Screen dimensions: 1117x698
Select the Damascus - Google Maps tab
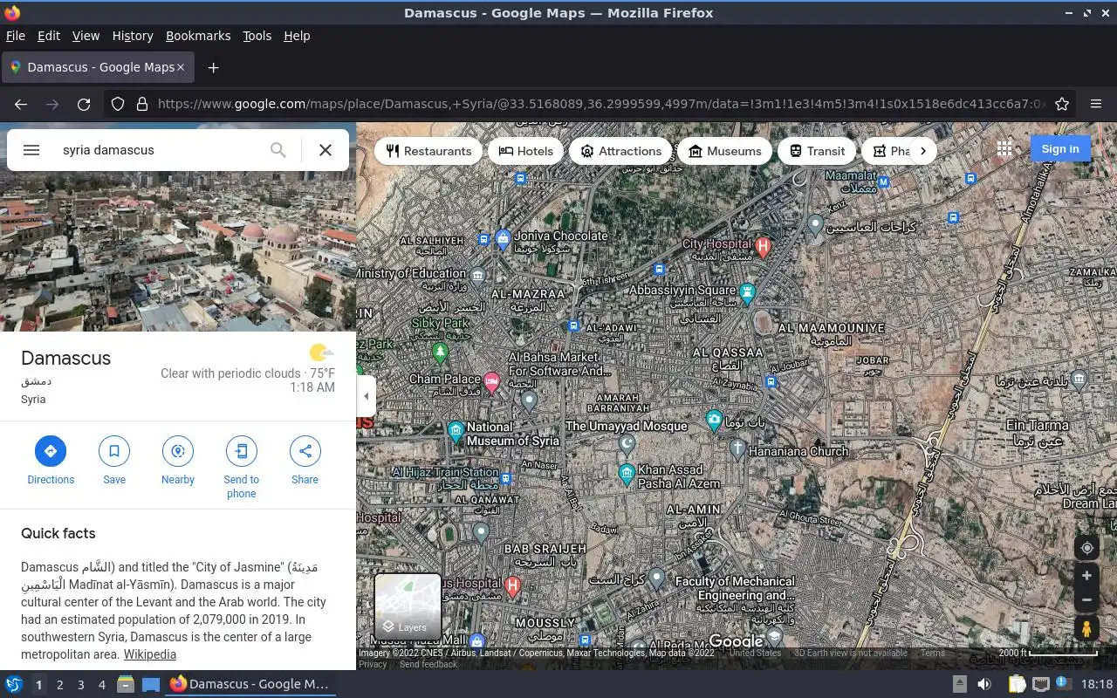[x=96, y=67]
